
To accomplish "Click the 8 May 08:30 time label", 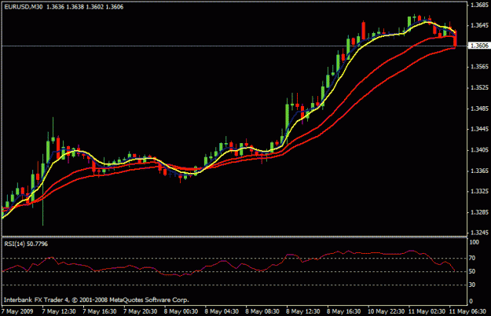I will point(262,311).
